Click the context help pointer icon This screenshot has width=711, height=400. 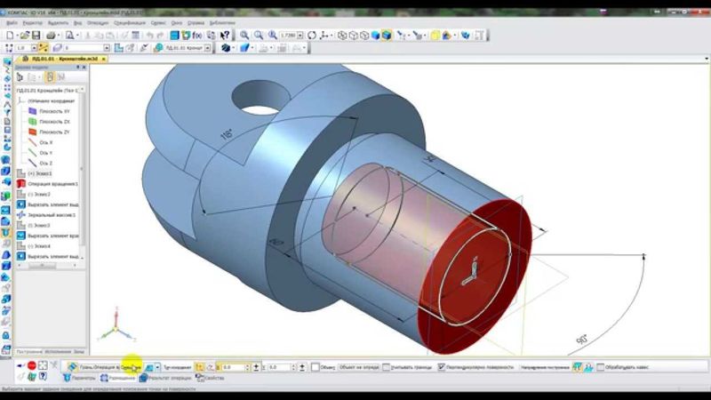pyautogui.click(x=225, y=35)
